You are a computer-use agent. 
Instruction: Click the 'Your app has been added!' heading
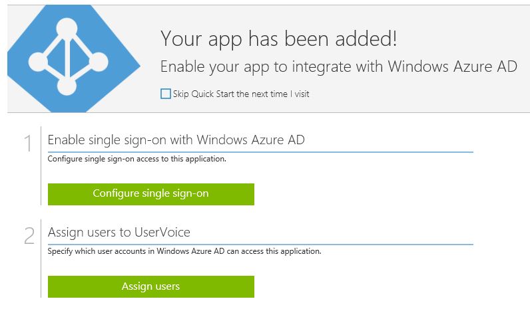click(x=279, y=39)
